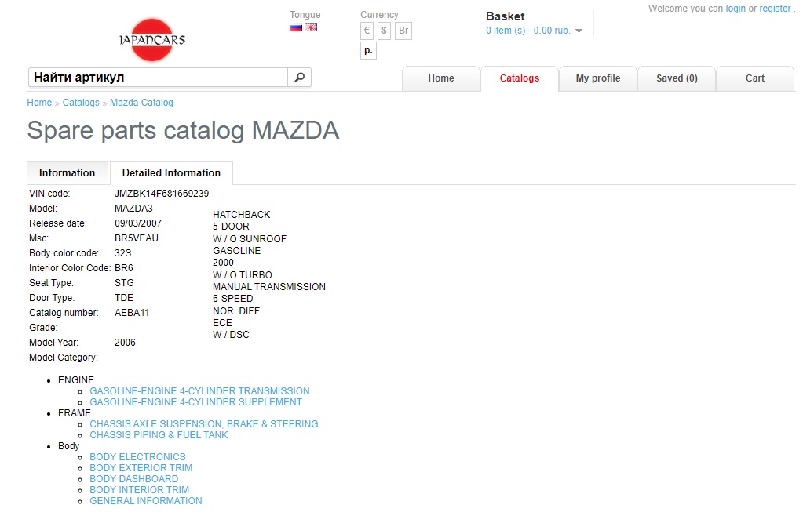Click the Mazda Catalog breadcrumb
Image resolution: width=803 pixels, height=530 pixels.
[141, 103]
